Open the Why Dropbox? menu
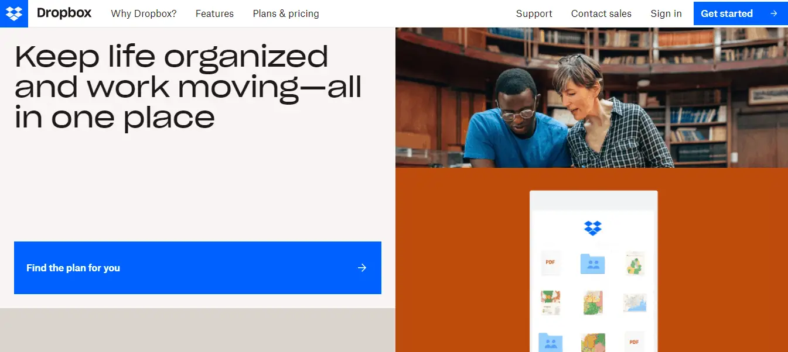788x352 pixels. (144, 13)
